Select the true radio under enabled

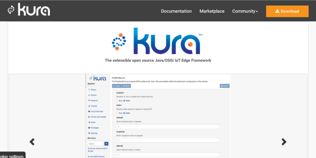tap(117, 101)
